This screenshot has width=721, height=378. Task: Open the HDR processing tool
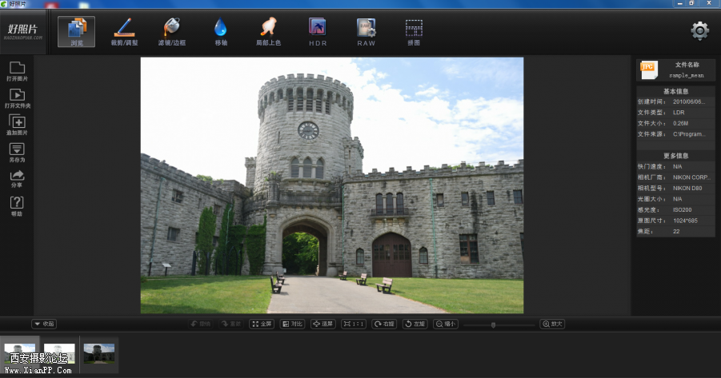click(x=318, y=31)
